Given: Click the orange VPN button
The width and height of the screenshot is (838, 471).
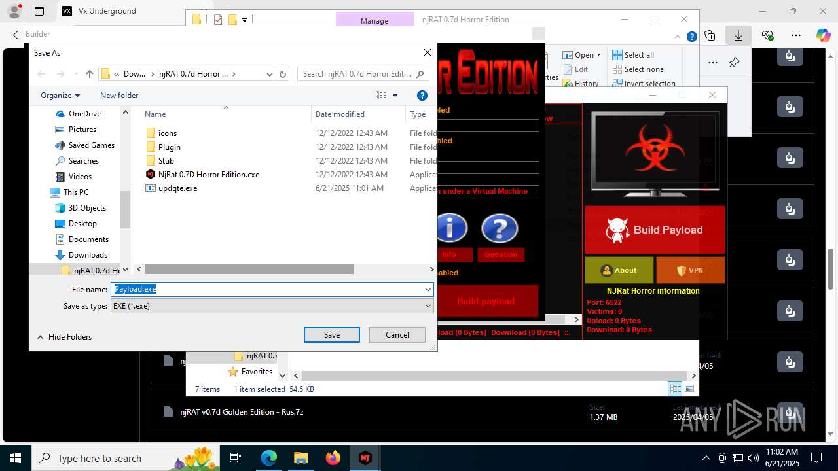Looking at the screenshot, I should (x=690, y=270).
